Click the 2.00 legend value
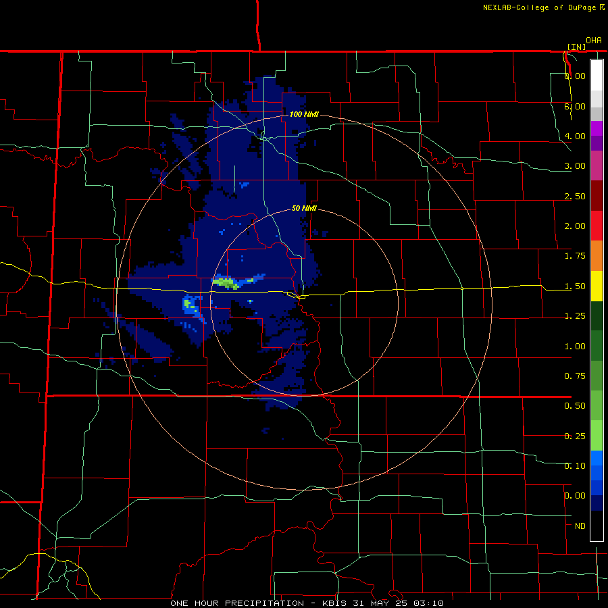Image resolution: width=608 pixels, height=608 pixels. [x=575, y=226]
